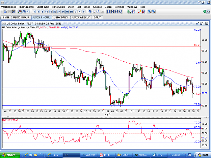
Task: Set timescale to 2H button
Action: [63, 12]
